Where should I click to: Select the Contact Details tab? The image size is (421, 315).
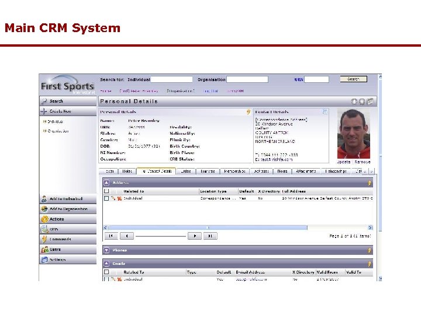point(157,171)
